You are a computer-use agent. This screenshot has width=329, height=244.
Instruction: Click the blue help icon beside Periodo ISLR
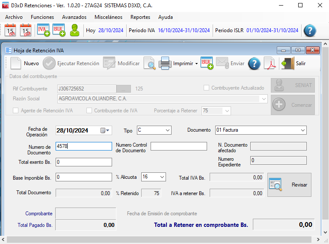coord(310,30)
